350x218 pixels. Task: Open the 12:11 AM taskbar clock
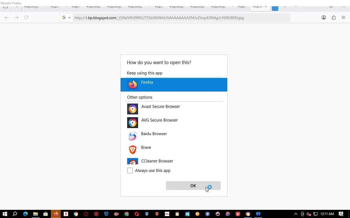tap(327, 214)
